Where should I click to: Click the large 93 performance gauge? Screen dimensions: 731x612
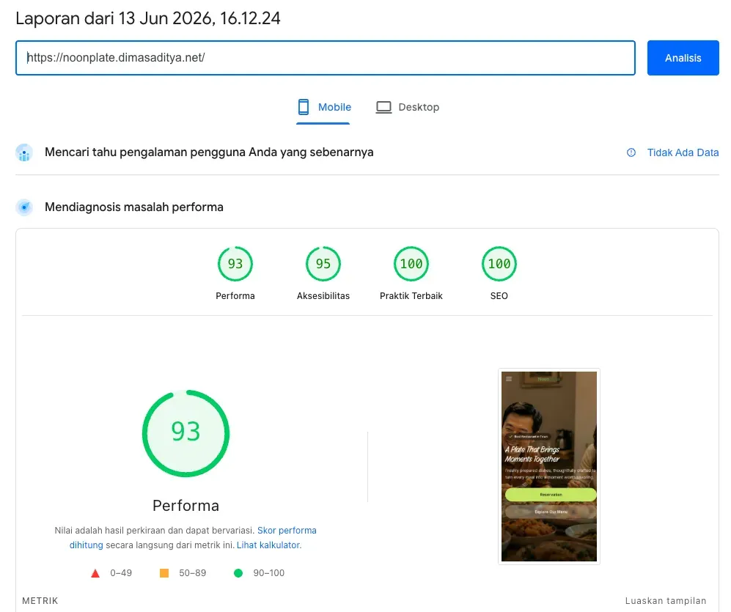[x=185, y=433]
